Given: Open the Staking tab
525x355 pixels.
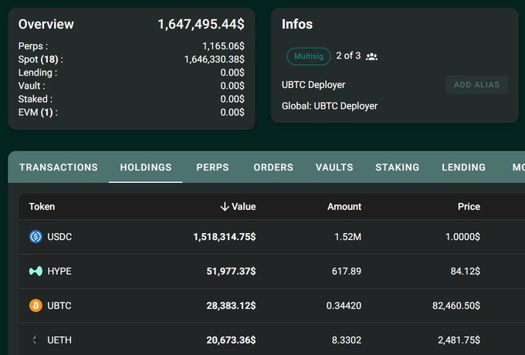Looking at the screenshot, I should tap(397, 167).
